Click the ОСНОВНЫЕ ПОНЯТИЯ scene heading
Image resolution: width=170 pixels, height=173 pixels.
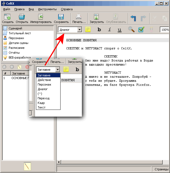[x=81, y=40]
